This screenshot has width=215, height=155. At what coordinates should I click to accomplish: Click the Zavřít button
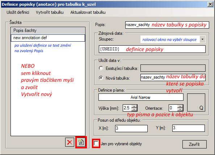(194, 144)
